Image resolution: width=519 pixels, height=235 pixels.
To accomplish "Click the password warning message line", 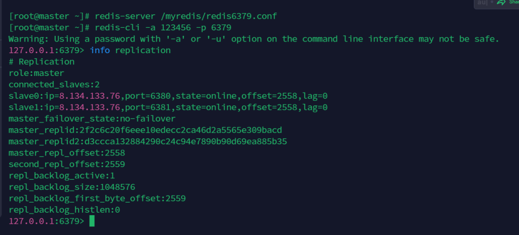I will pyautogui.click(x=254, y=39).
